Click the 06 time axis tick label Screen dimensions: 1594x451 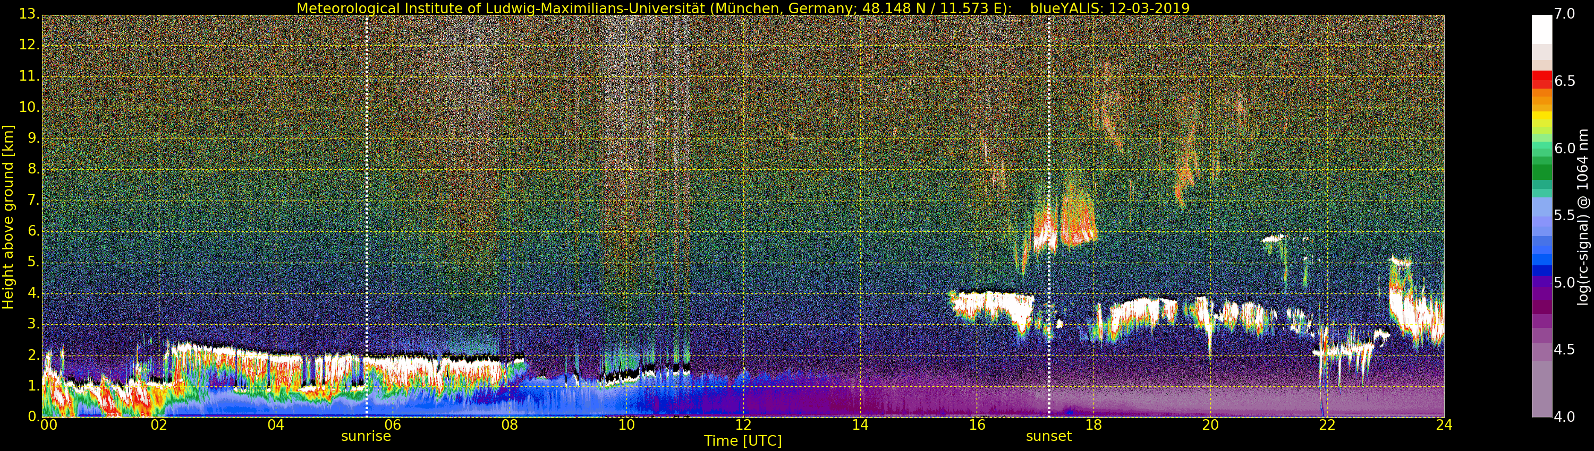pyautogui.click(x=393, y=425)
